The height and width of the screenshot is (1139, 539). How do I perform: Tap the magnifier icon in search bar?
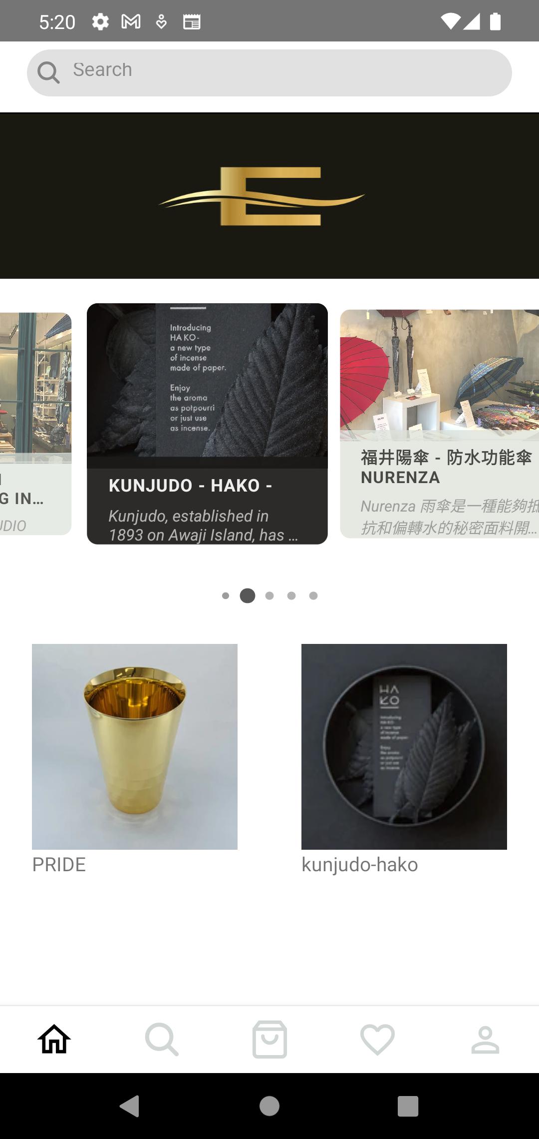(x=48, y=73)
